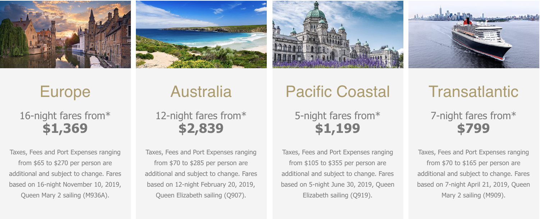Select the Australia heading
The width and height of the screenshot is (540, 219).
click(x=201, y=92)
